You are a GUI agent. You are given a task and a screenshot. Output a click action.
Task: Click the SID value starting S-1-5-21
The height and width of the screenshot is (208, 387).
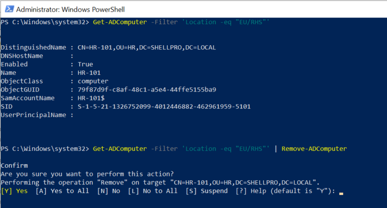(164, 107)
